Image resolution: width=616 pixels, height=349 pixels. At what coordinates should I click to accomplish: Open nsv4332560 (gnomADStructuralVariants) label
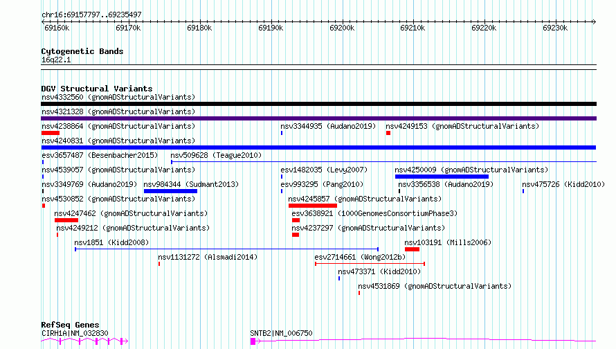(118, 97)
